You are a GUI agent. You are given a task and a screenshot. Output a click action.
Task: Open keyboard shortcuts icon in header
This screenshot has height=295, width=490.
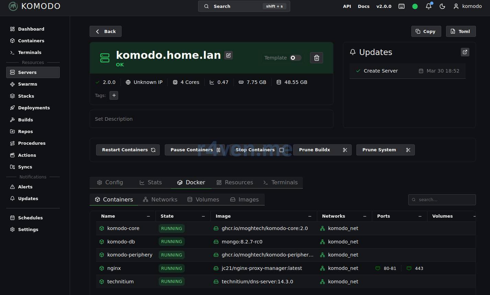pyautogui.click(x=401, y=6)
